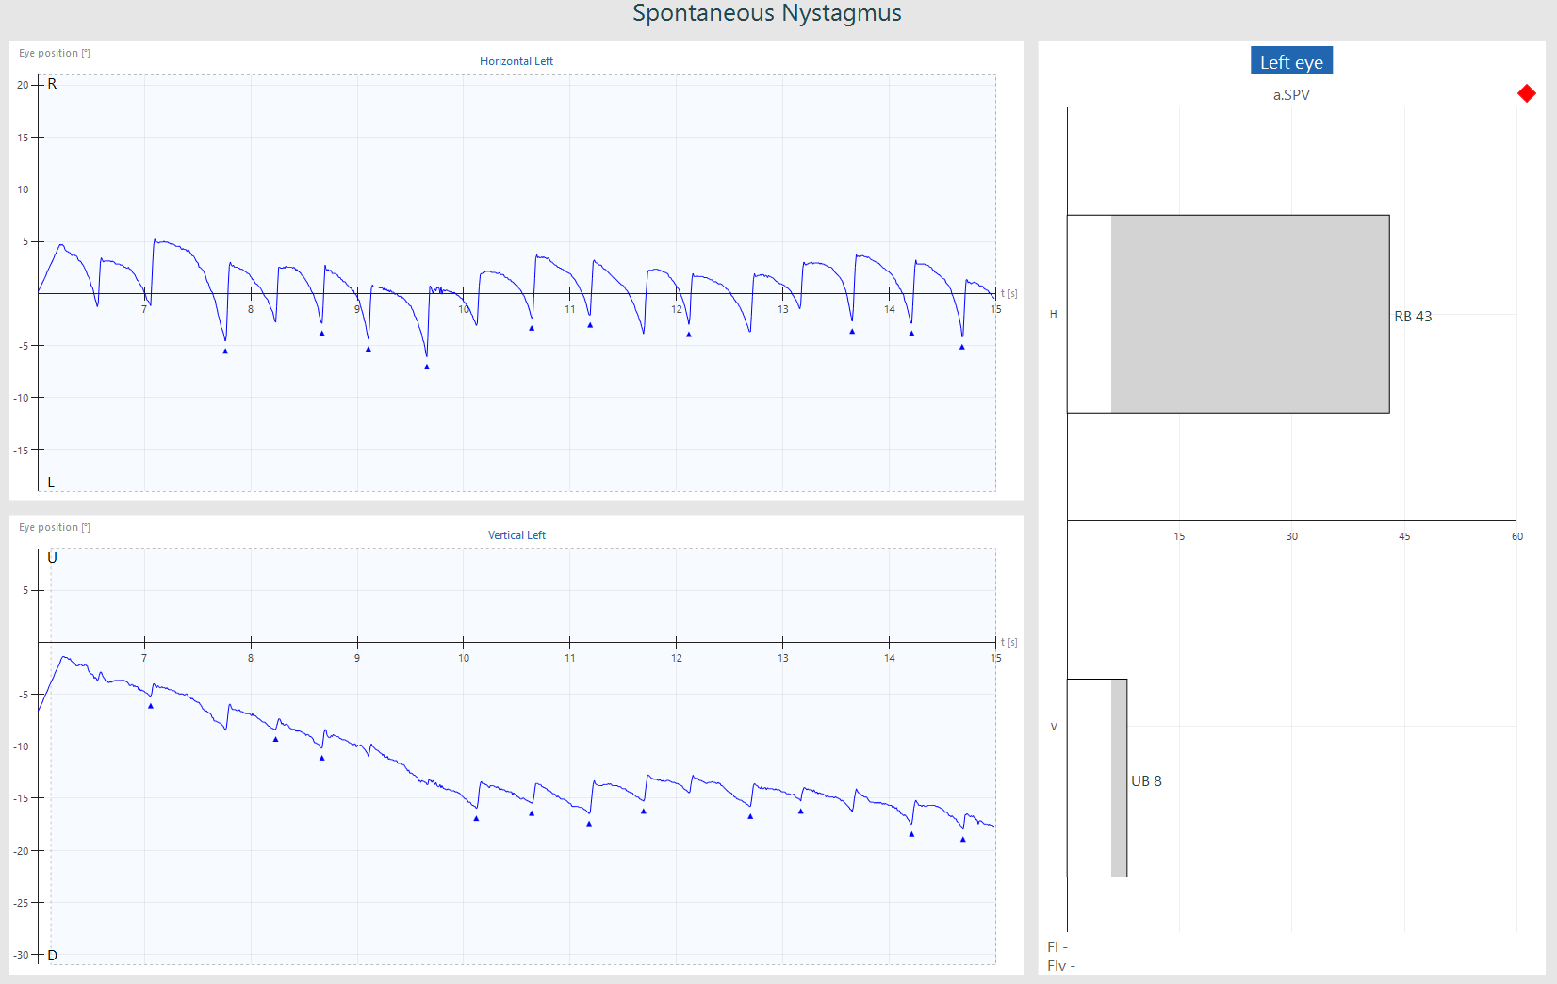Click the lowest beat marker triangle in Horizontal chart

427,367
